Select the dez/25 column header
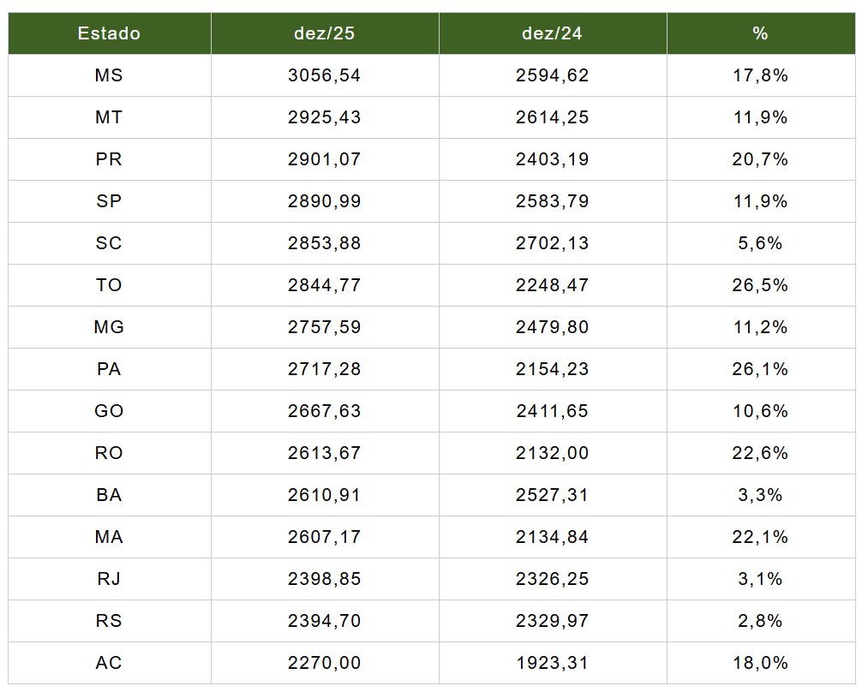This screenshot has width=862, height=692. 324,33
